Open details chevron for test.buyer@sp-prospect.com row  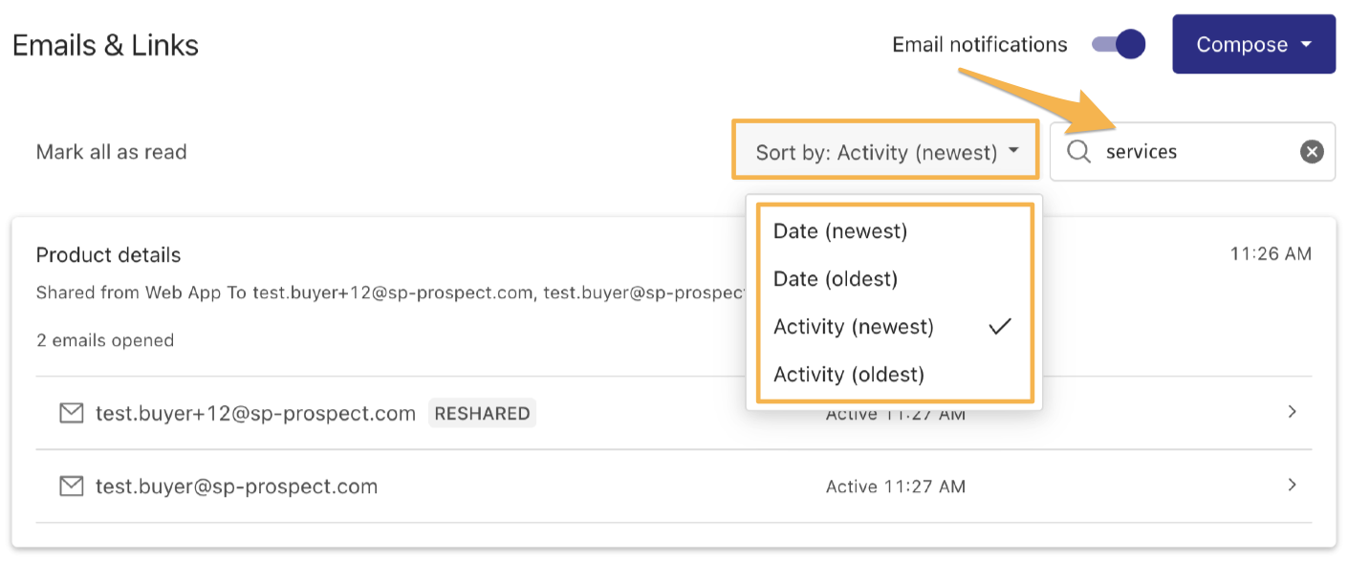pyautogui.click(x=1292, y=485)
